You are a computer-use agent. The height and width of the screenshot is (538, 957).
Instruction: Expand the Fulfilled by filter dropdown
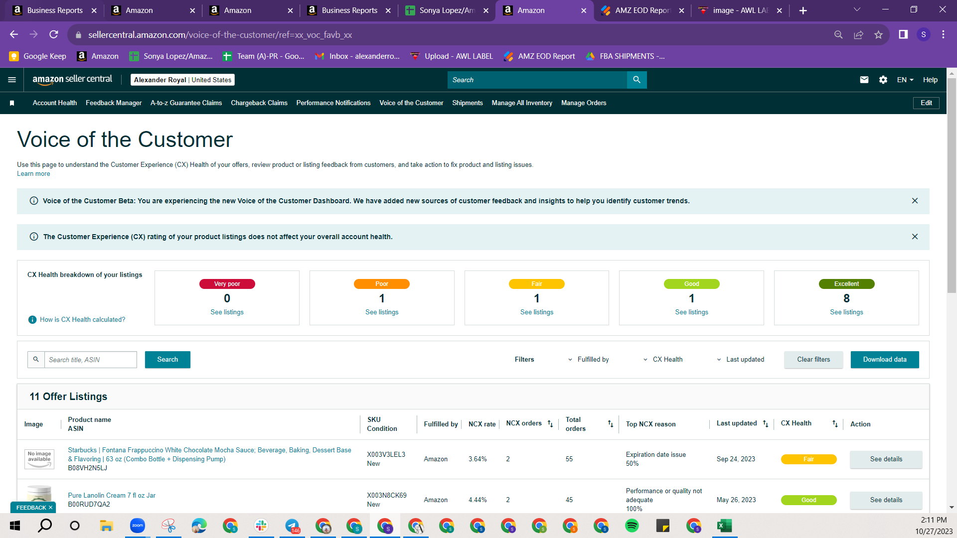point(588,360)
